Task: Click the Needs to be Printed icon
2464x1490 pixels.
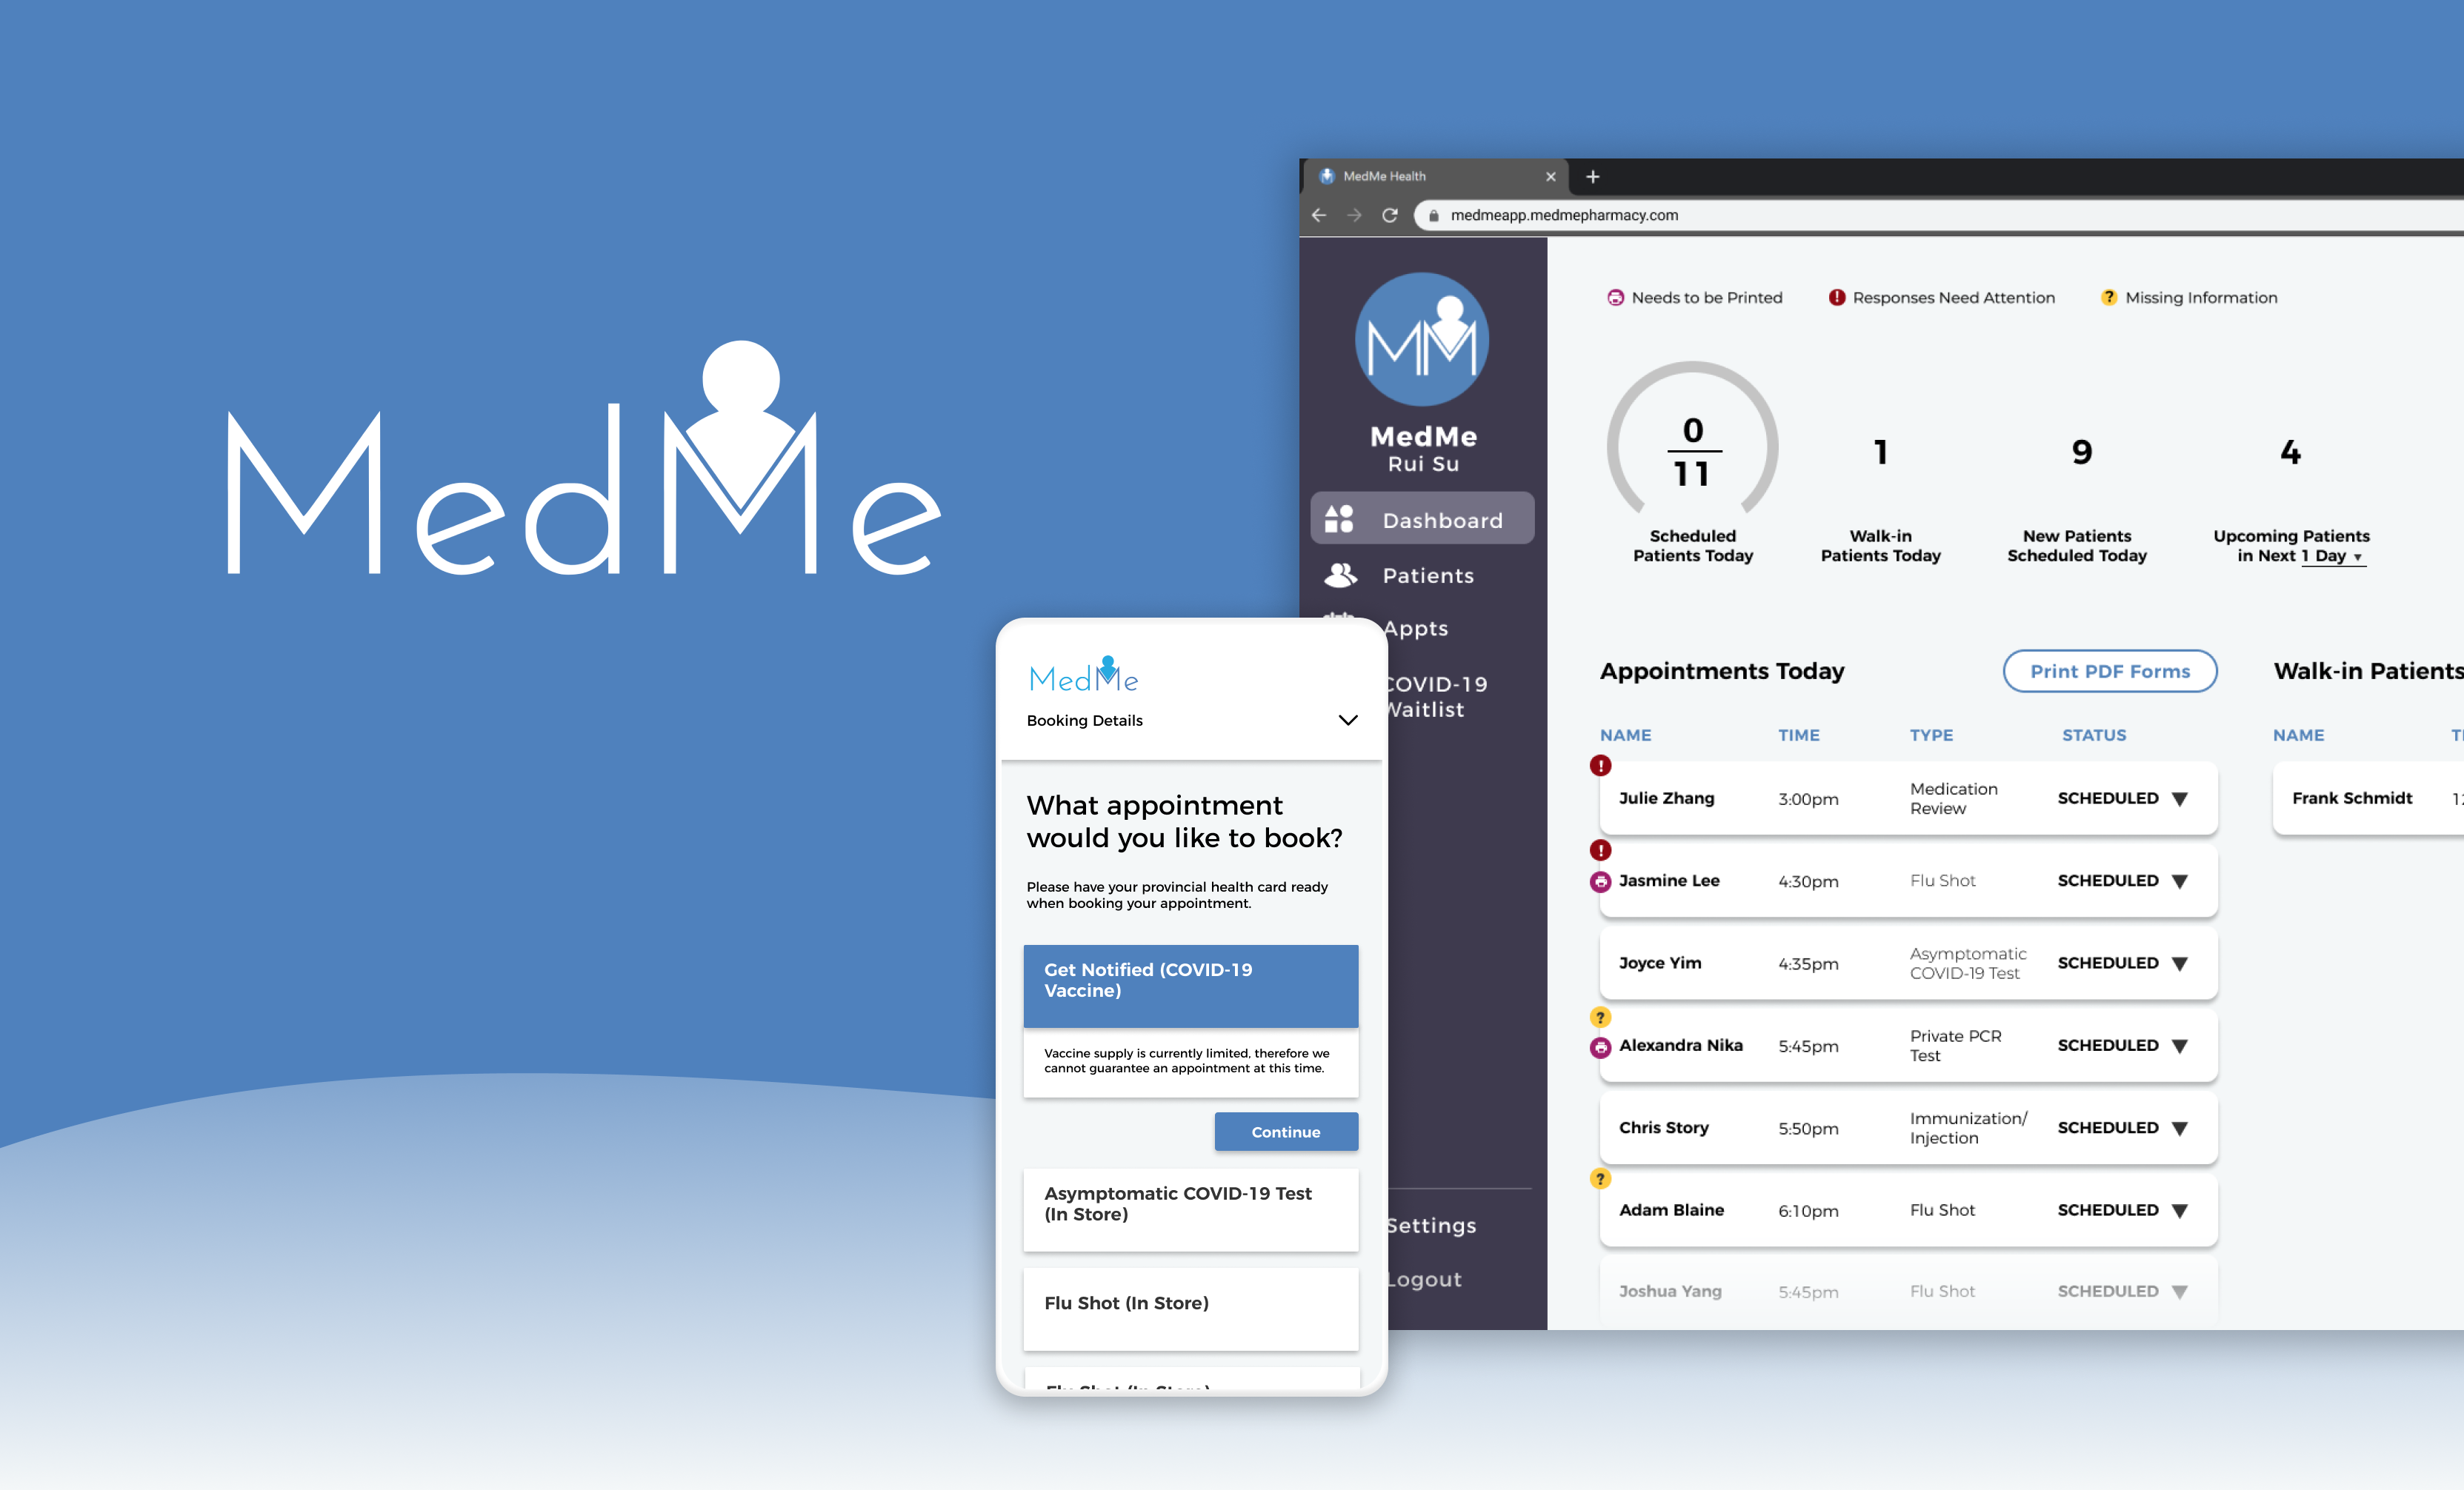Action: [x=1612, y=295]
